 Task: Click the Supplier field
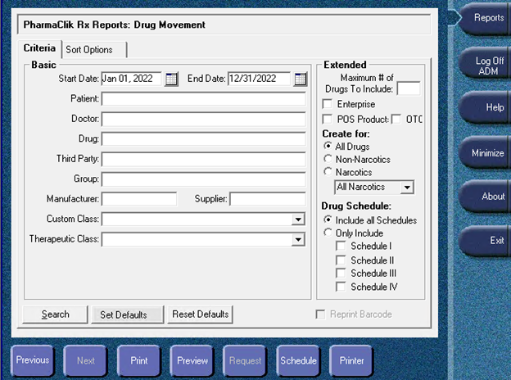tap(268, 199)
